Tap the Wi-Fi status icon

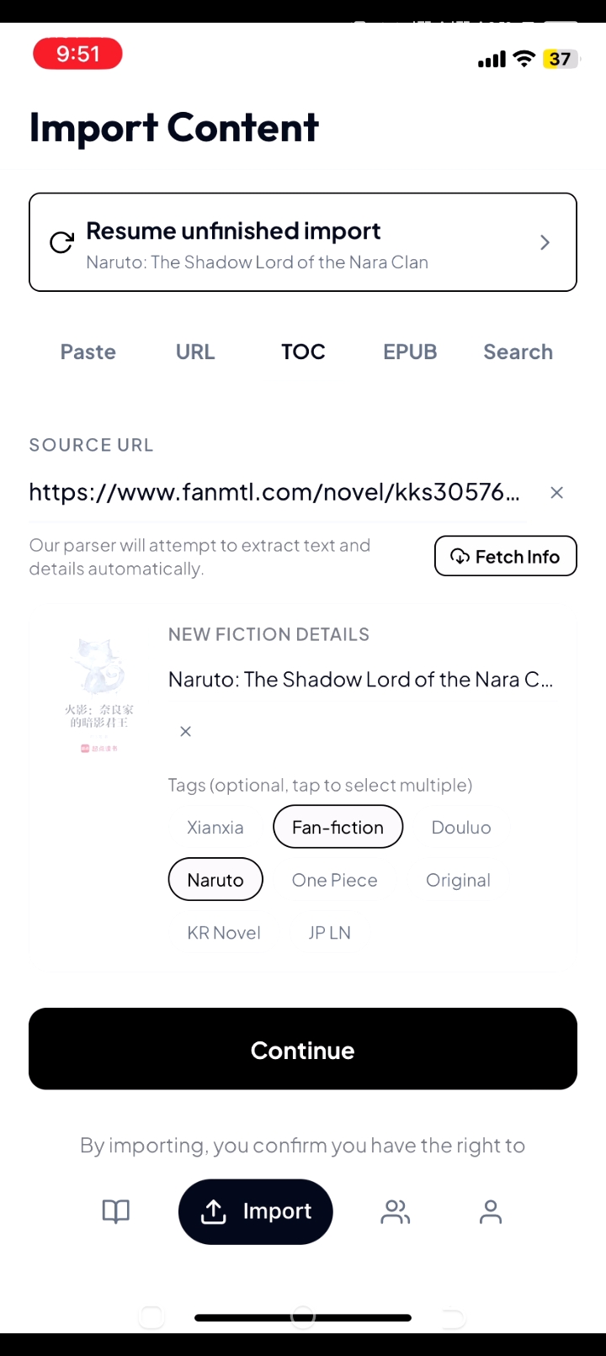coord(524,59)
